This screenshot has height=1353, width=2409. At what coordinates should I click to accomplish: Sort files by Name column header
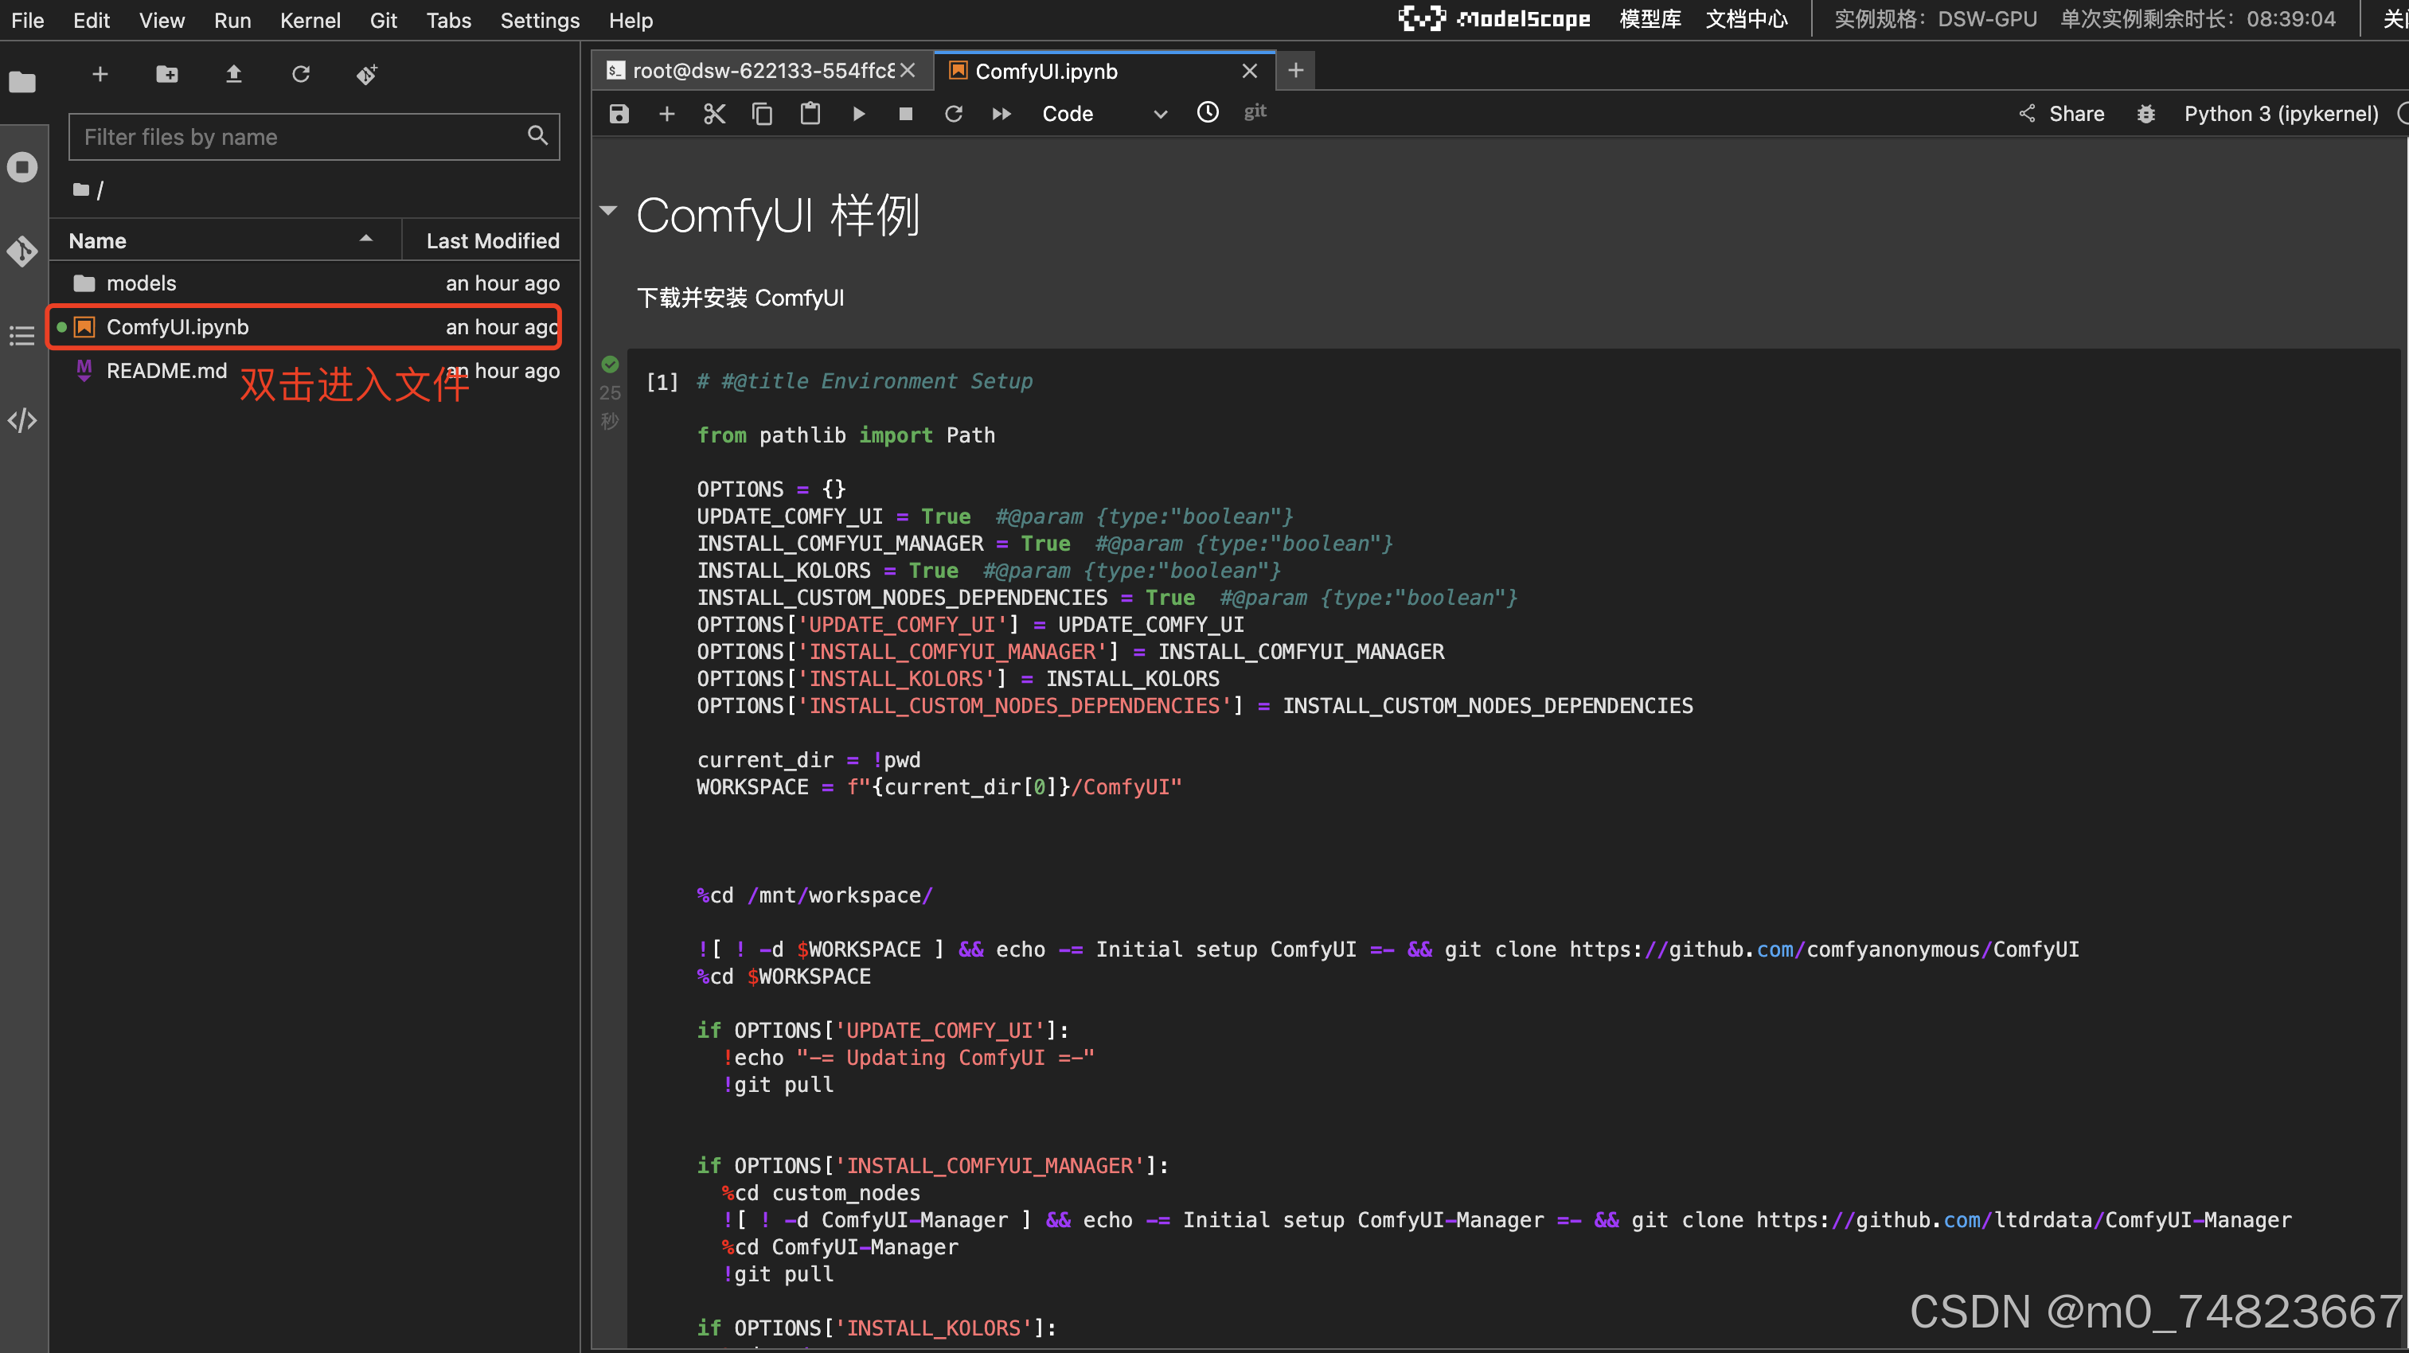(97, 240)
